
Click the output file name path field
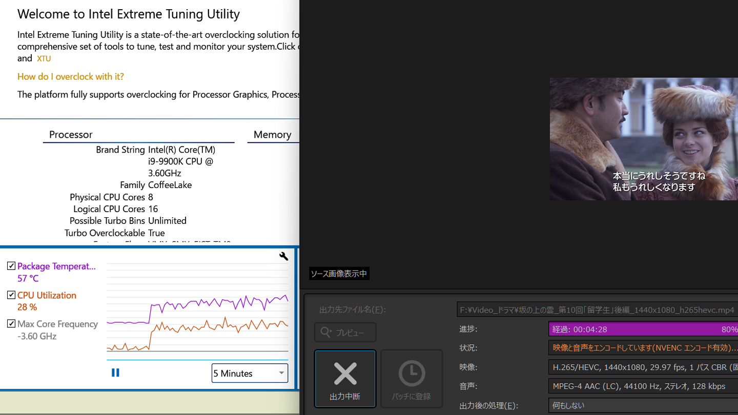point(597,309)
